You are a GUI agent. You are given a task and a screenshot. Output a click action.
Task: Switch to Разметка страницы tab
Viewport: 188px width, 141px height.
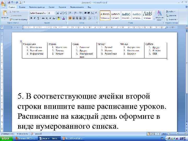tap(37, 7)
